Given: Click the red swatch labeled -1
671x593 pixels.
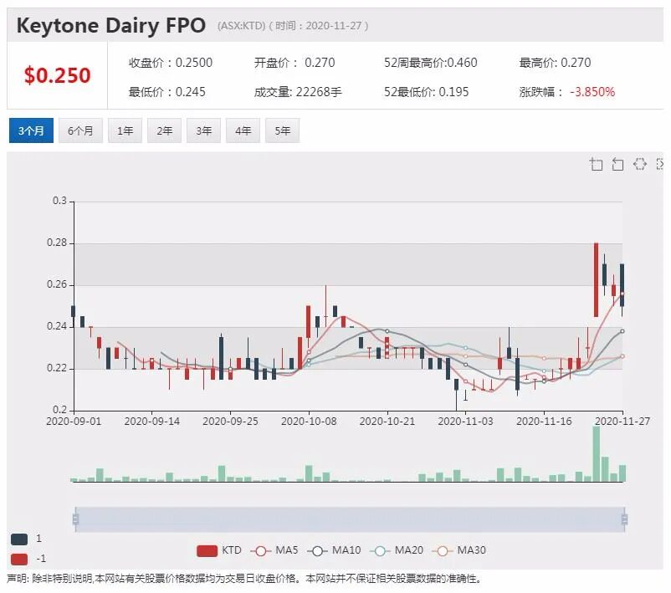Looking at the screenshot, I should point(19,559).
